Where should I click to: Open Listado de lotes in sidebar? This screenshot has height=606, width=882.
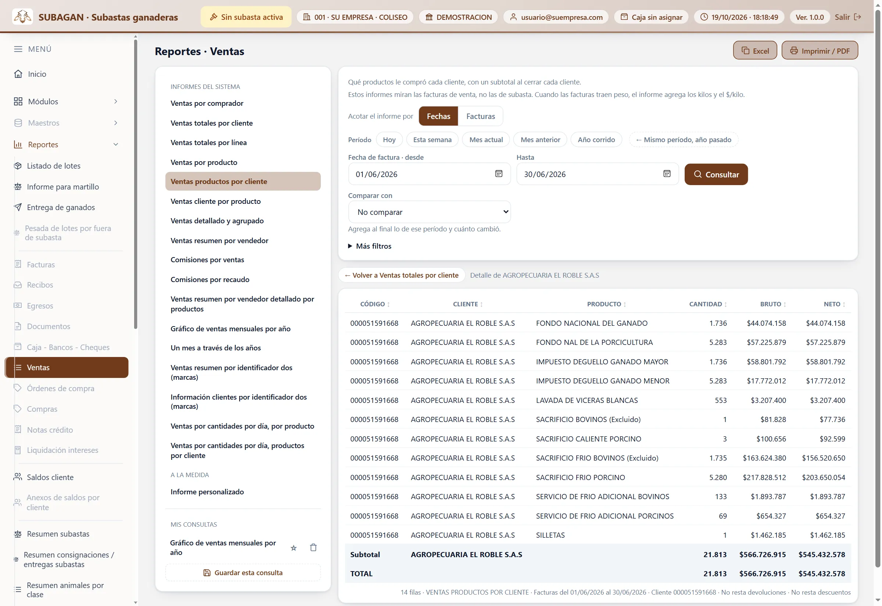[x=54, y=166]
